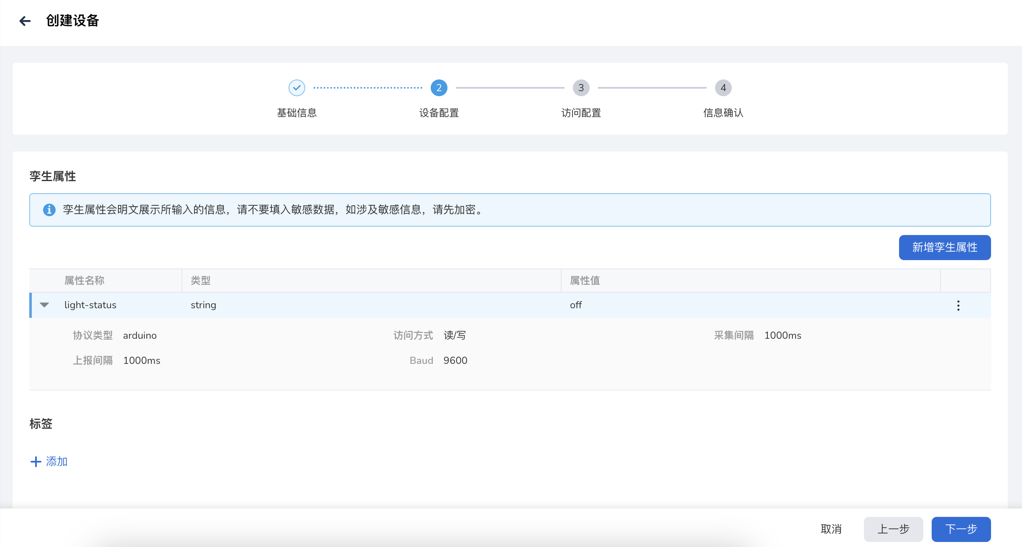
Task: Open the three-dot menu on light-status row
Action: [x=958, y=305]
